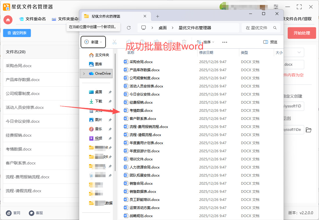Screen dimensions: 319x220
Task: Unpin the pin icon next to 下载
Action: pos(110,101)
